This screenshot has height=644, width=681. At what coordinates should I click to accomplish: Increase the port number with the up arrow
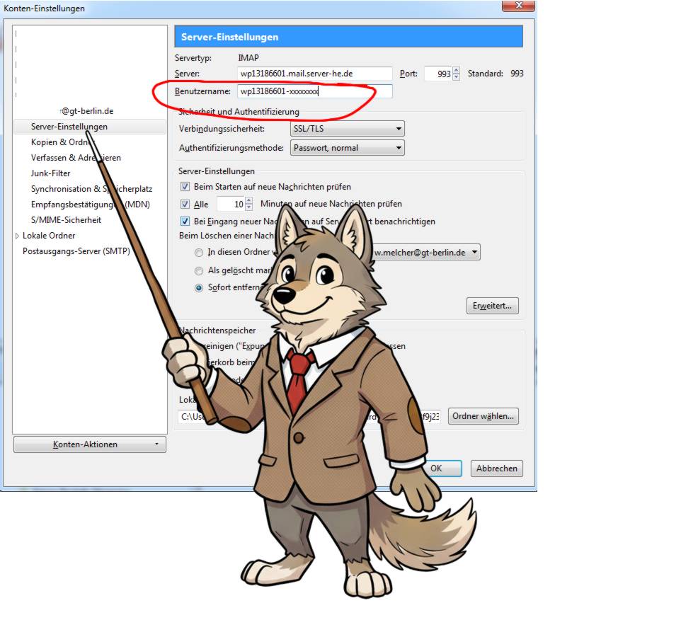(x=457, y=70)
